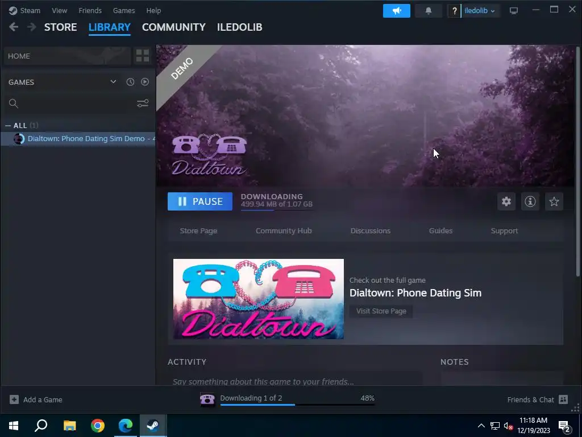Open the Community Hub link
The width and height of the screenshot is (582, 437).
tap(284, 231)
